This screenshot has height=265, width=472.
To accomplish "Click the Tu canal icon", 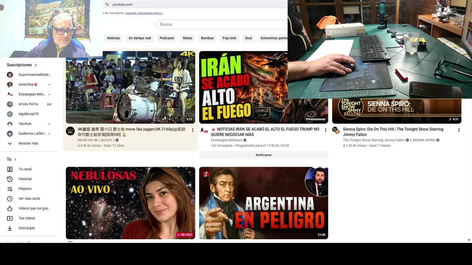I will point(10,169).
